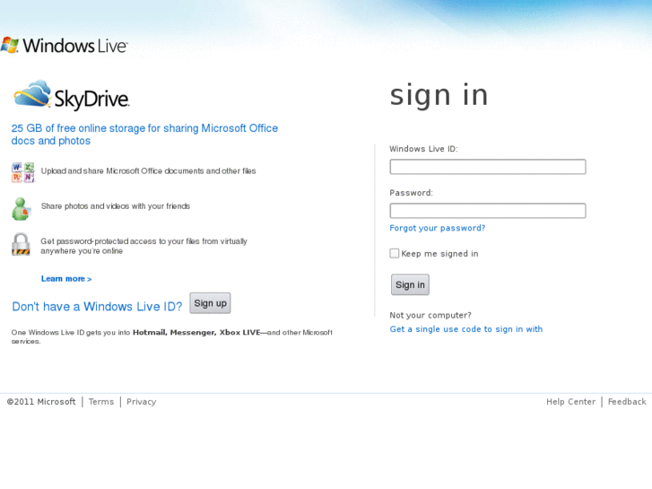652x489 pixels.
Task: Click the Windows Live logo
Action: (64, 46)
